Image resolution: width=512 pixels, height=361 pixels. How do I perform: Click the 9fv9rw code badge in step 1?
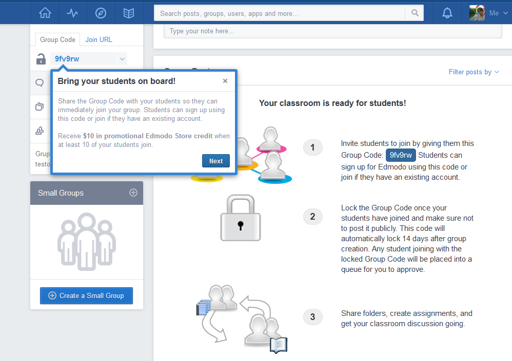click(401, 155)
